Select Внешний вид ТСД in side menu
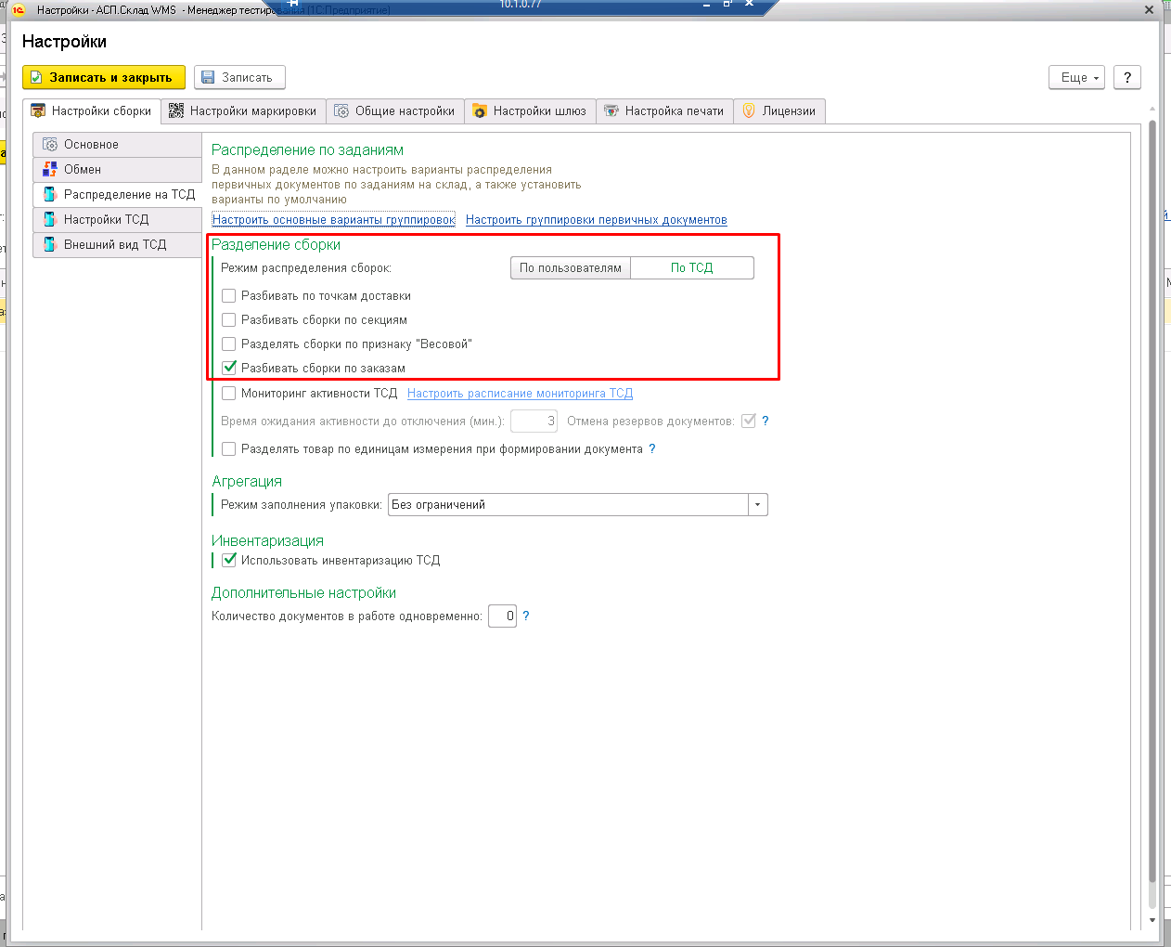 pos(117,245)
